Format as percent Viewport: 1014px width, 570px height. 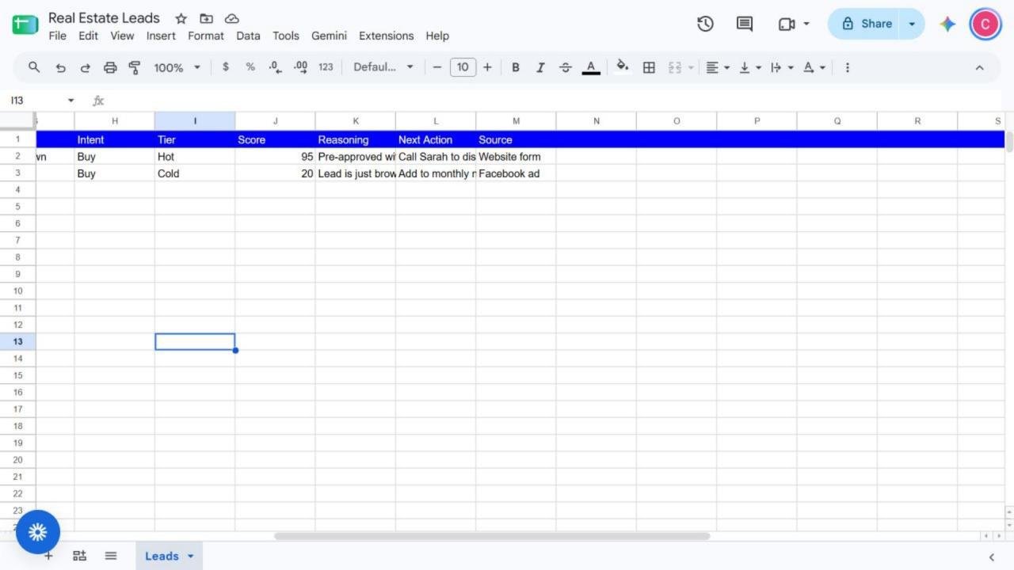(x=250, y=67)
